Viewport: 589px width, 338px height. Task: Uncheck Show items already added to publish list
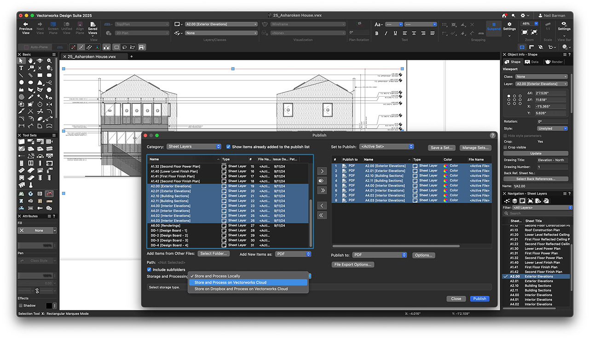228,147
